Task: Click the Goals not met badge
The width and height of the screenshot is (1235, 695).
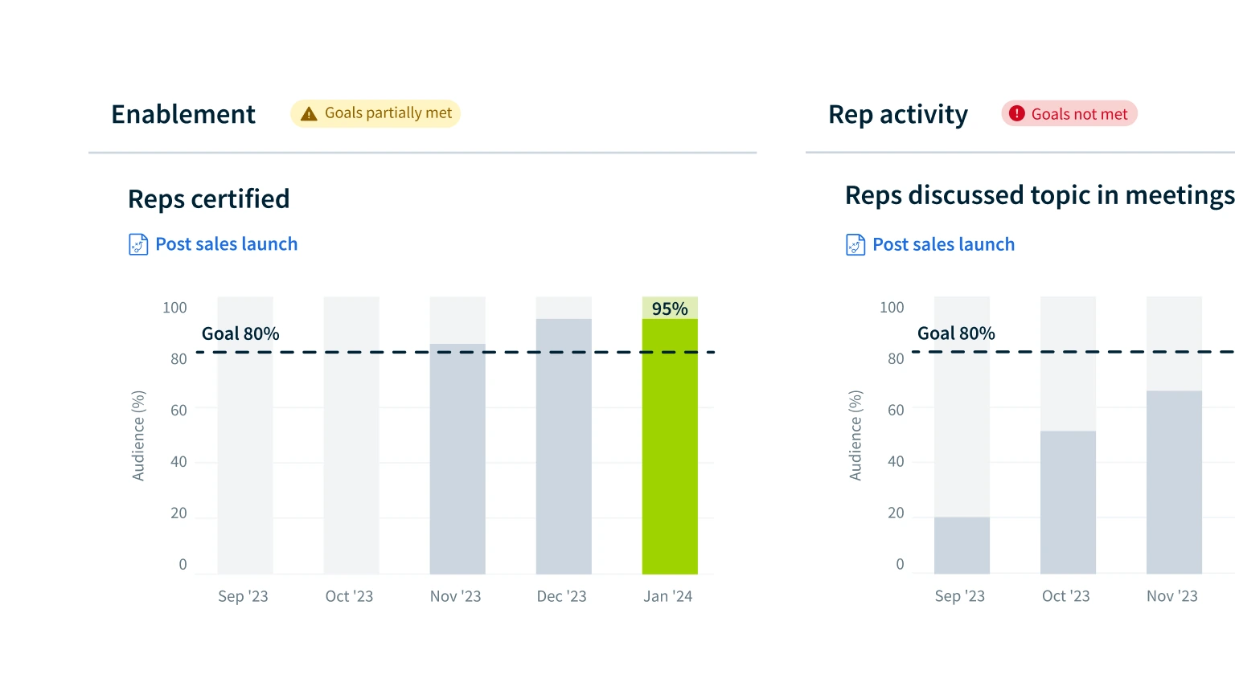Action: [1069, 114]
